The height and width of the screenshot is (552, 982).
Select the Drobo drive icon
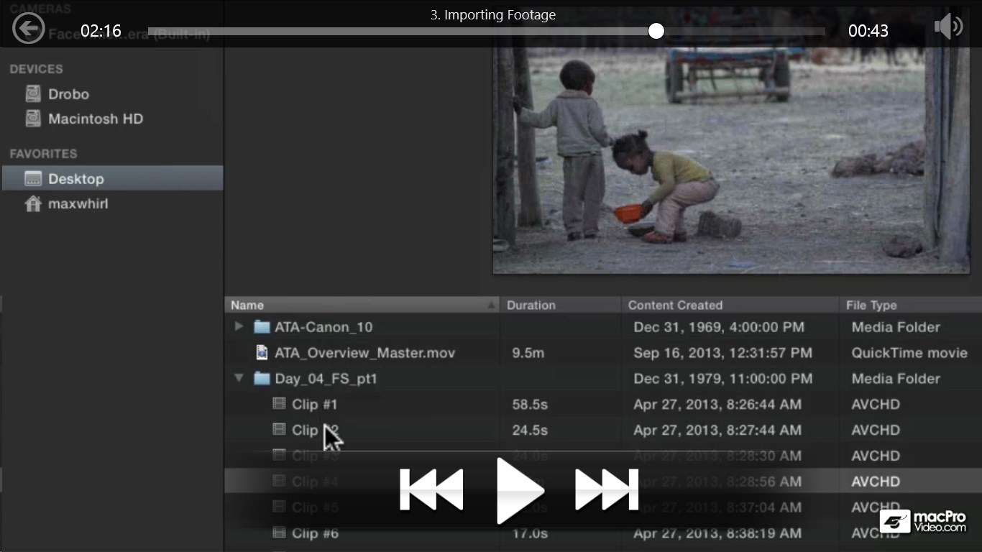click(x=33, y=94)
